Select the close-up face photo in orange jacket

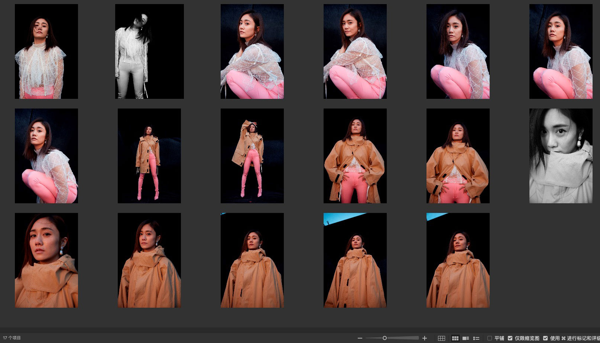pyautogui.click(x=46, y=260)
